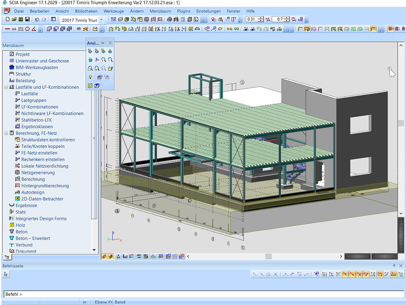
Task: Select the circle drawing tool icon
Action: [x=27, y=29]
